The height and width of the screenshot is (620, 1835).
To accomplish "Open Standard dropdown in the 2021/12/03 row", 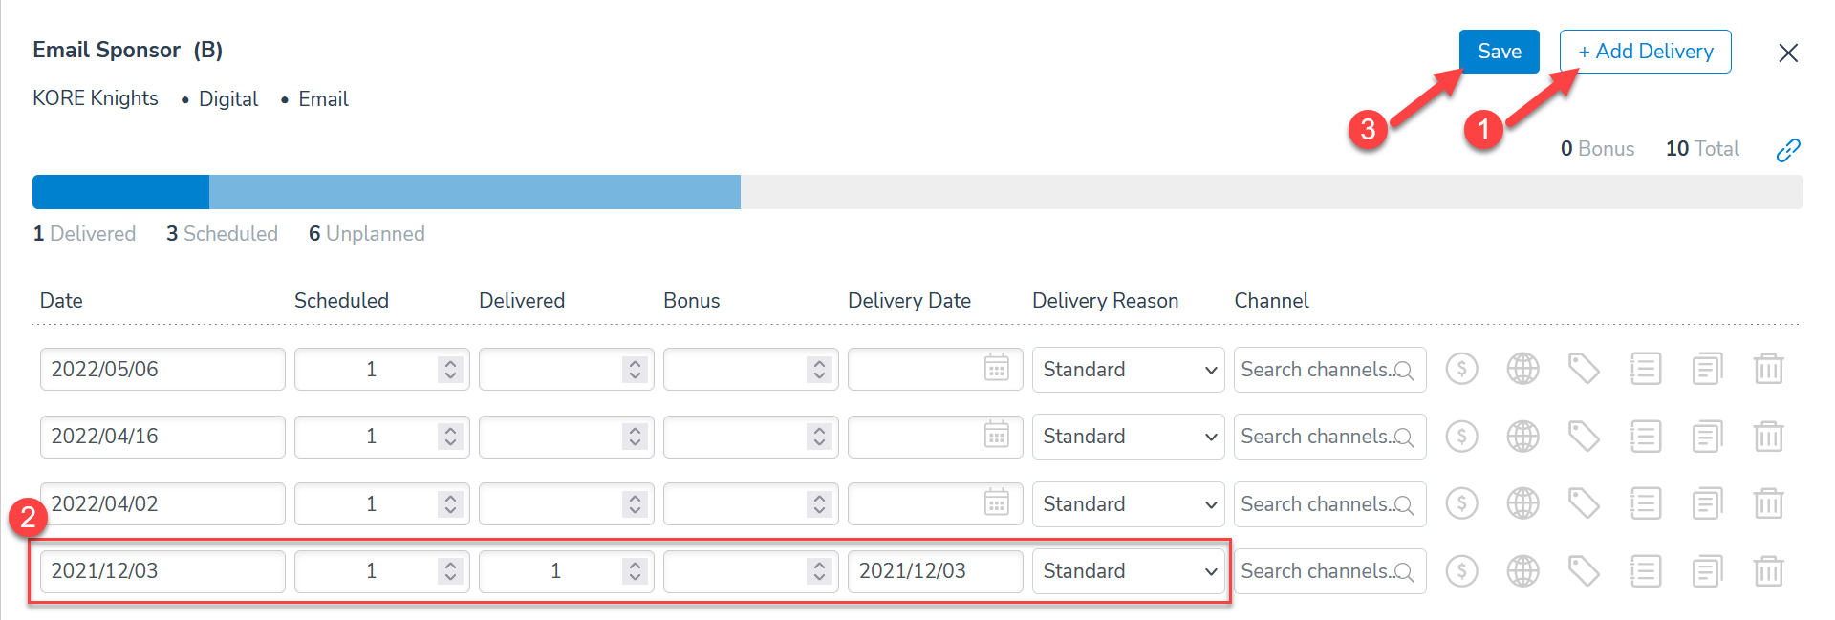I will pyautogui.click(x=1128, y=571).
